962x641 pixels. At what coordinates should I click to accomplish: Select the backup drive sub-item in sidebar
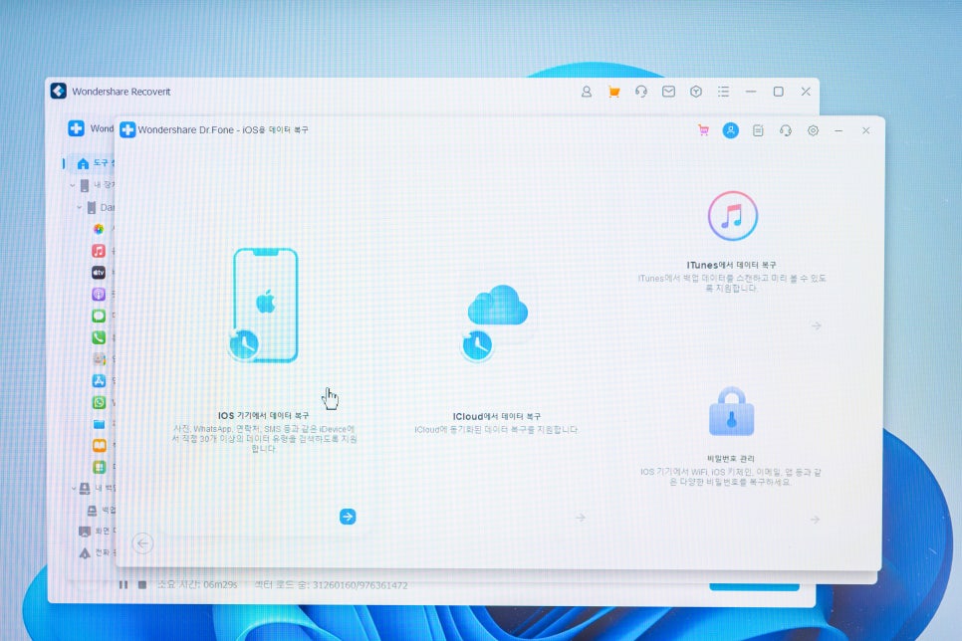coord(102,511)
